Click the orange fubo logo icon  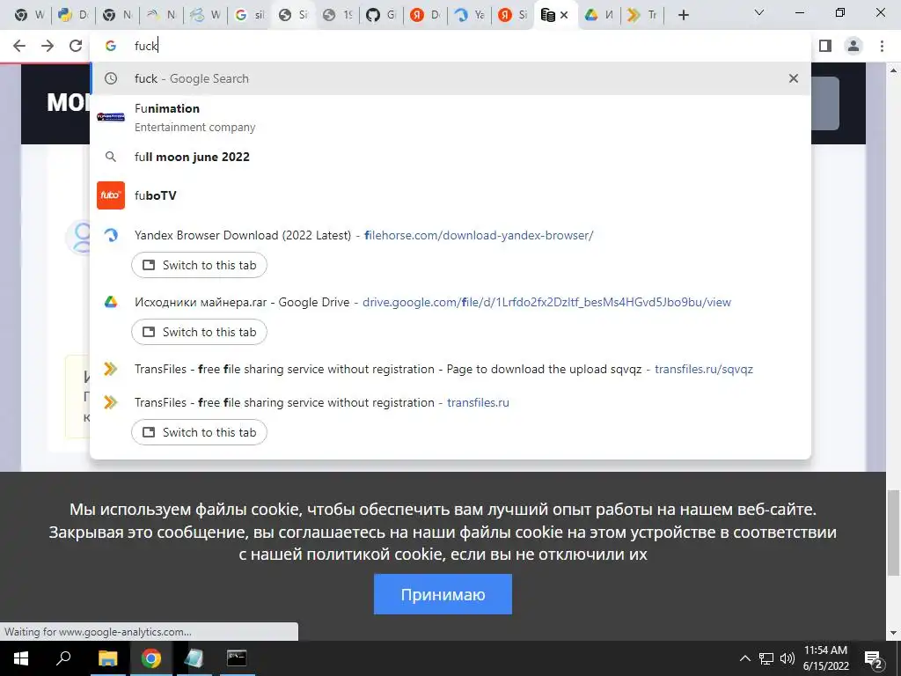111,195
